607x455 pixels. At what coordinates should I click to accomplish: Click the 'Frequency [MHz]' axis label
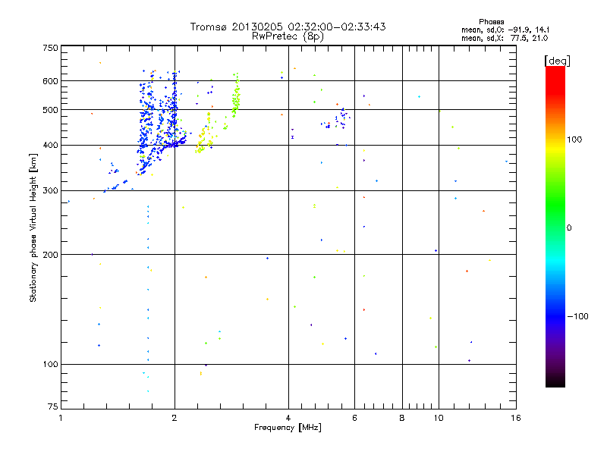pyautogui.click(x=288, y=428)
